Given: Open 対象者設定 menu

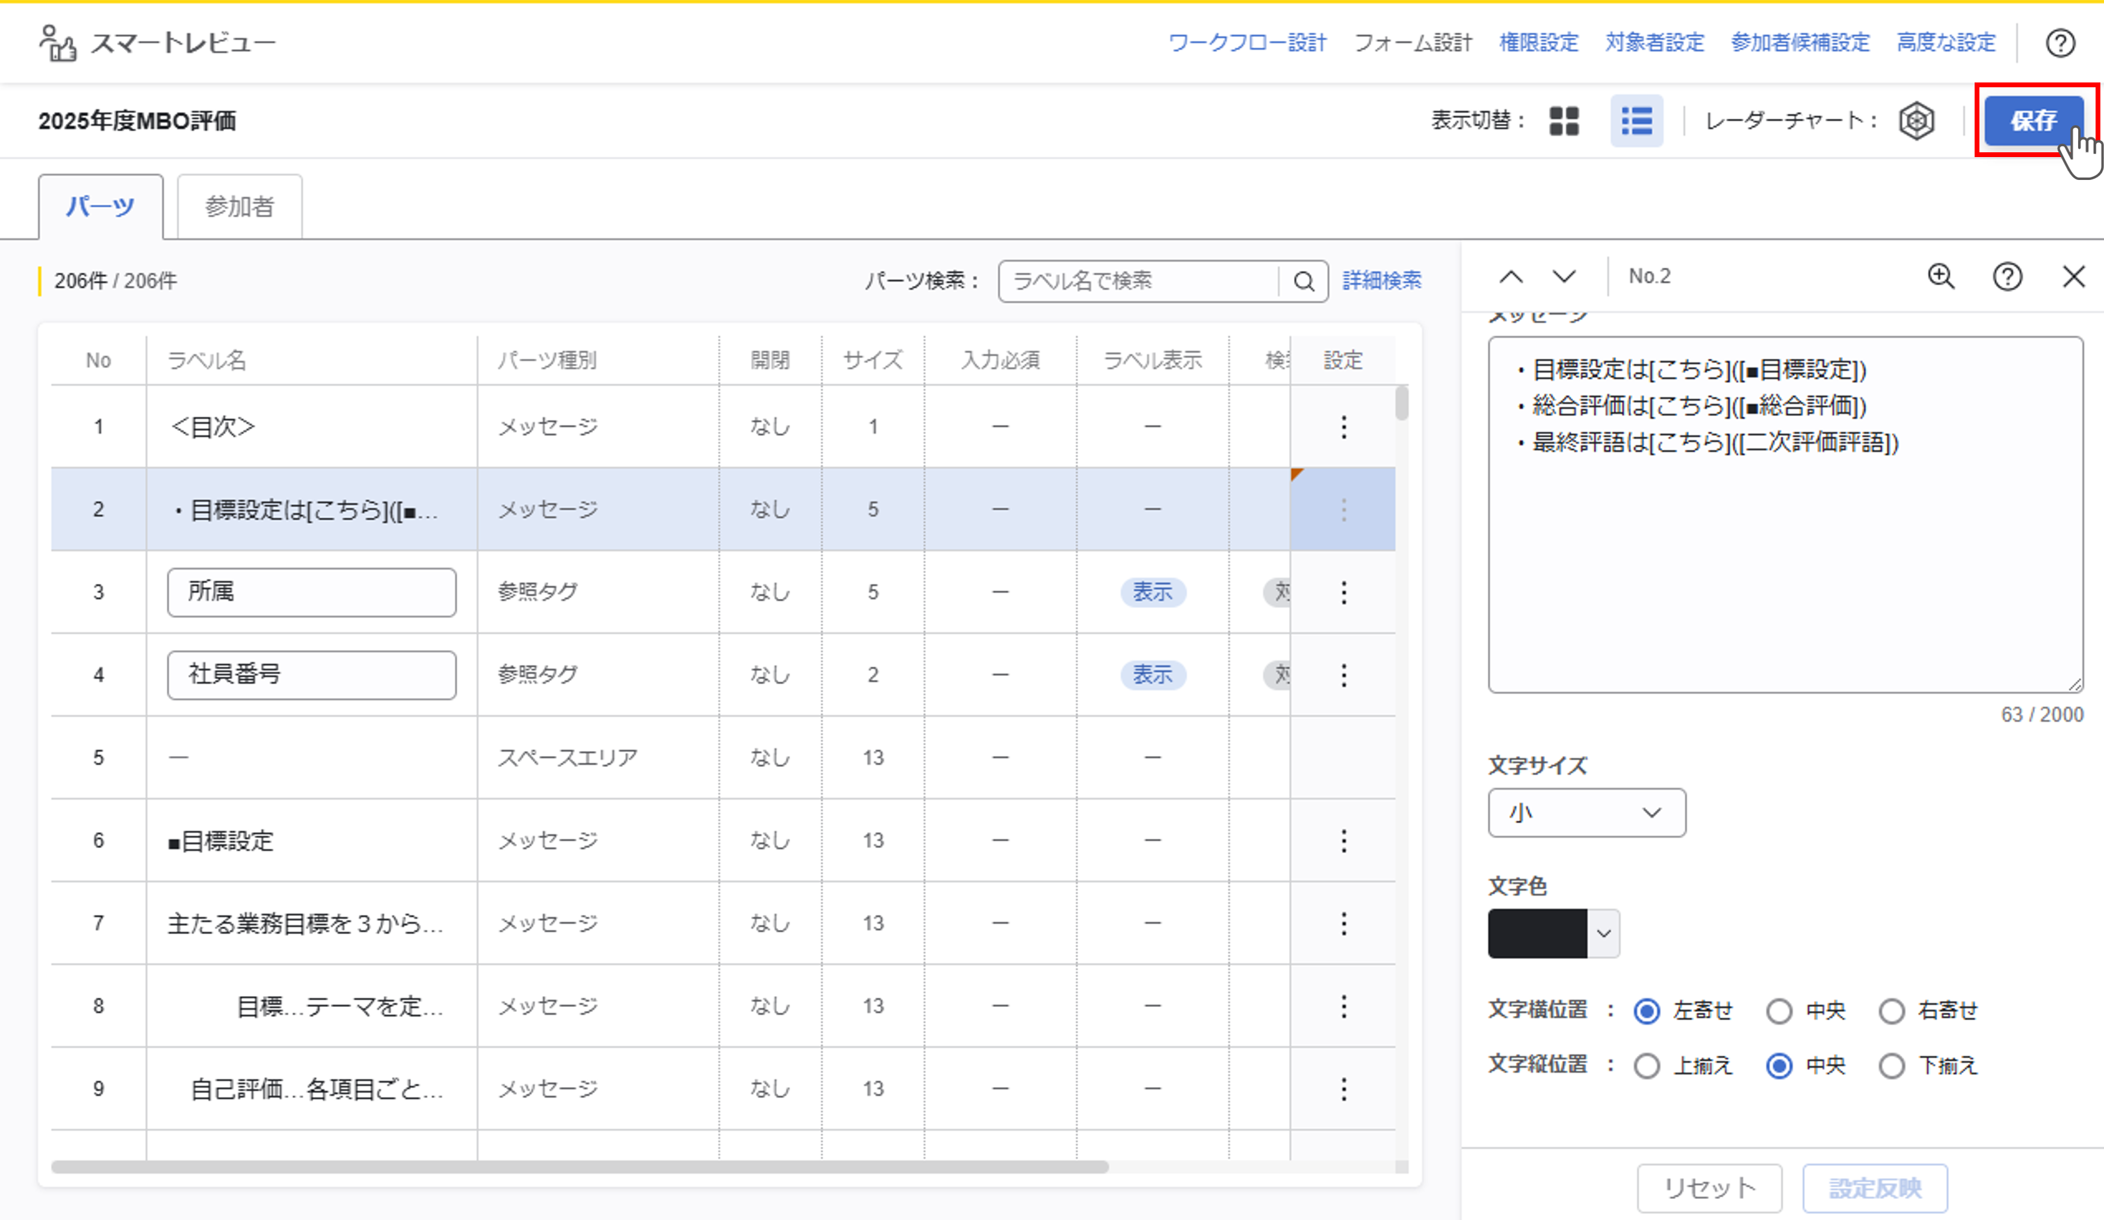Looking at the screenshot, I should pos(1654,43).
